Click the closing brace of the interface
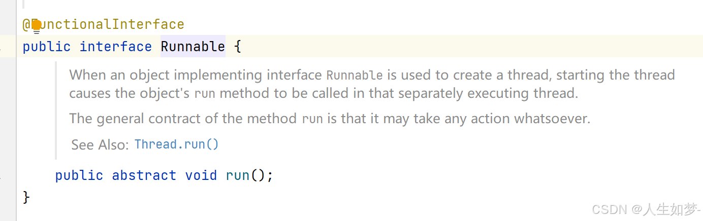703x221 pixels. pos(26,197)
